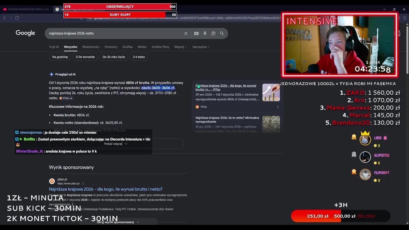Open the Wiadomości tab

click(91, 47)
